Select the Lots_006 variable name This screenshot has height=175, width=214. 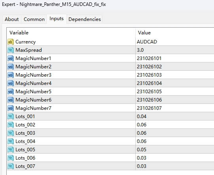pyautogui.click(x=25, y=158)
